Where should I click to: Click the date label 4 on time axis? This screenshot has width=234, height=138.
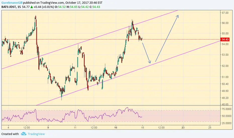pos(8,127)
